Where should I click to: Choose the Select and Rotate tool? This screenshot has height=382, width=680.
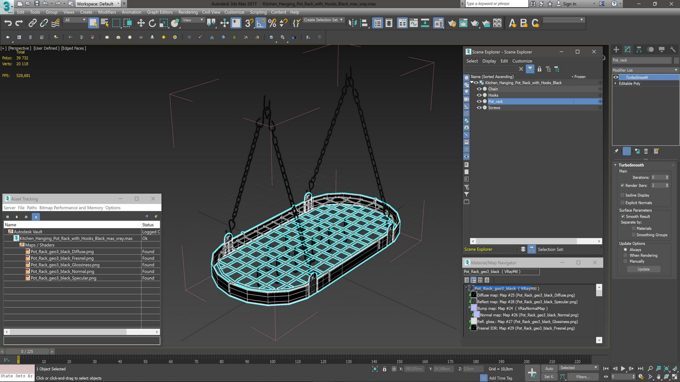[x=152, y=23]
